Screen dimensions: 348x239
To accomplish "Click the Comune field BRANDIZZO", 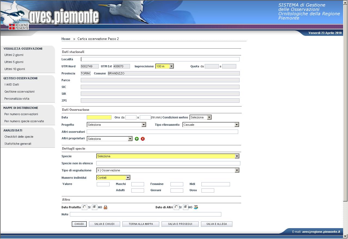I will (174, 73).
